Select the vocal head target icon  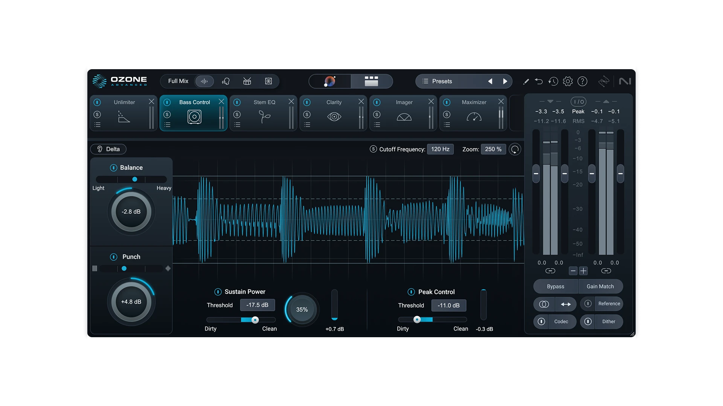point(226,81)
